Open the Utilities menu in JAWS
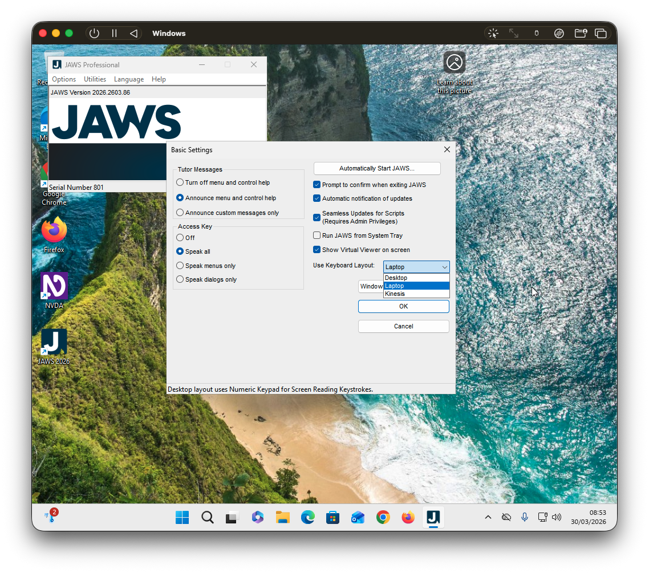This screenshot has width=649, height=573. [x=95, y=79]
